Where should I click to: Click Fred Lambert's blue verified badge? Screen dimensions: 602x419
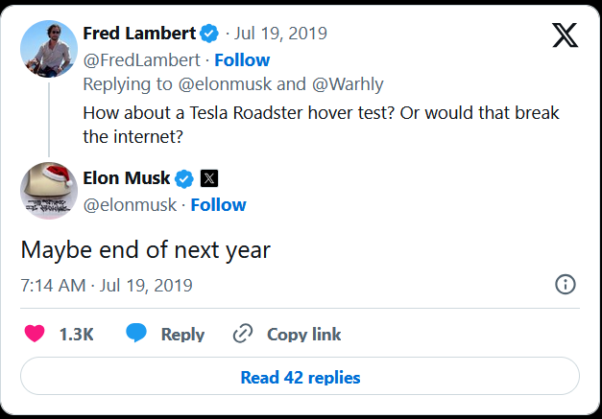point(209,34)
